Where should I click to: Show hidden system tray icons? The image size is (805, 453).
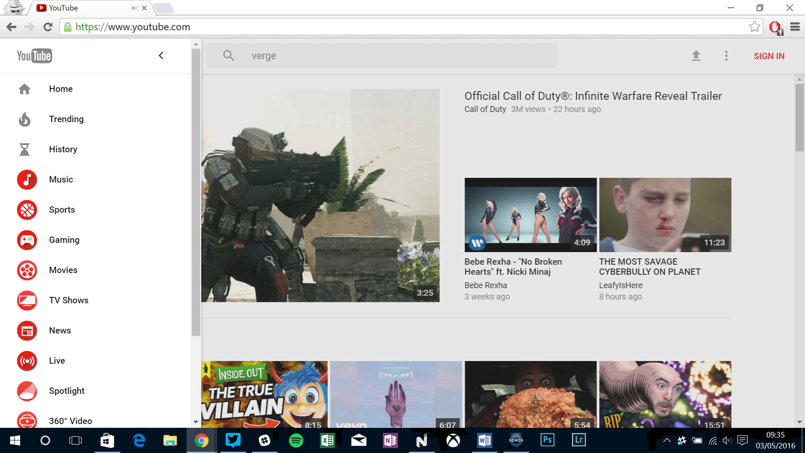click(x=667, y=440)
